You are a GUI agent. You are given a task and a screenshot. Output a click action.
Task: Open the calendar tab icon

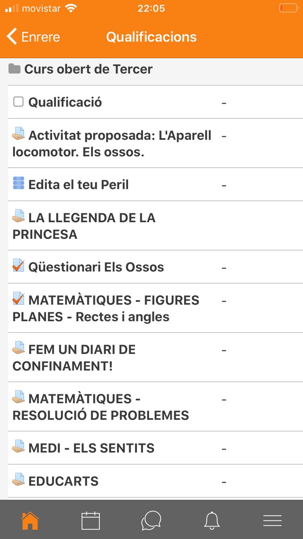[90, 520]
